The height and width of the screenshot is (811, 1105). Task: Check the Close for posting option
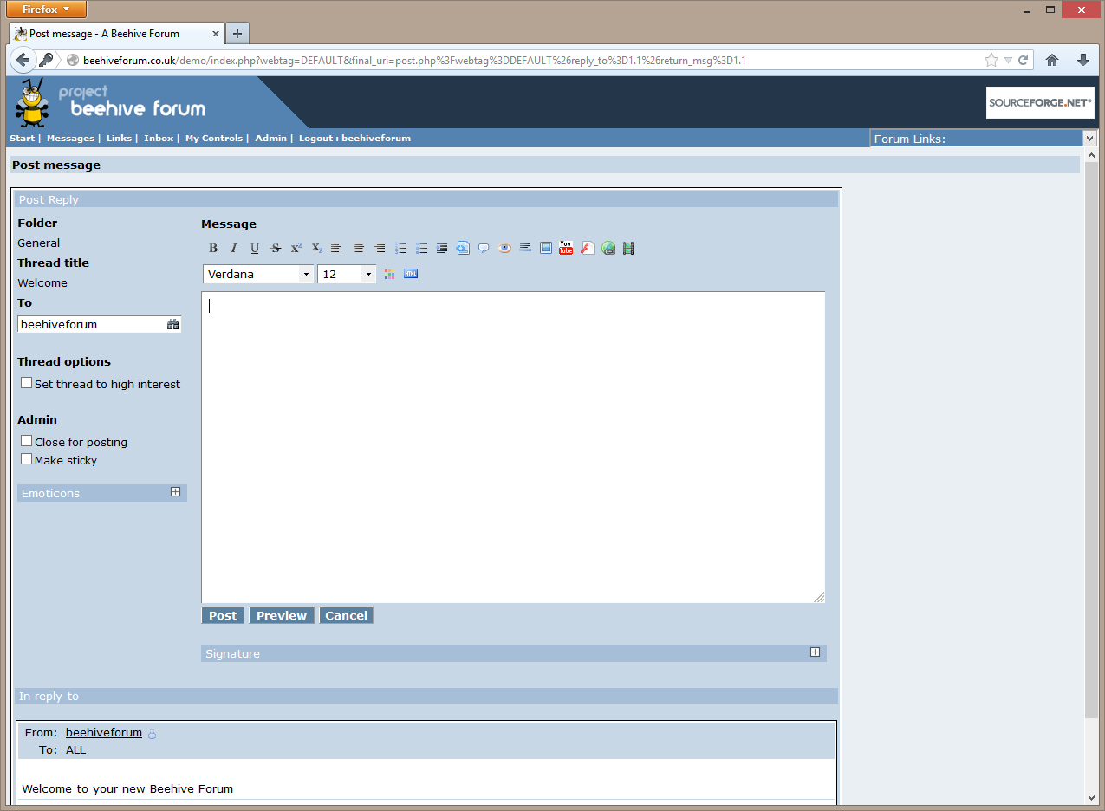26,440
